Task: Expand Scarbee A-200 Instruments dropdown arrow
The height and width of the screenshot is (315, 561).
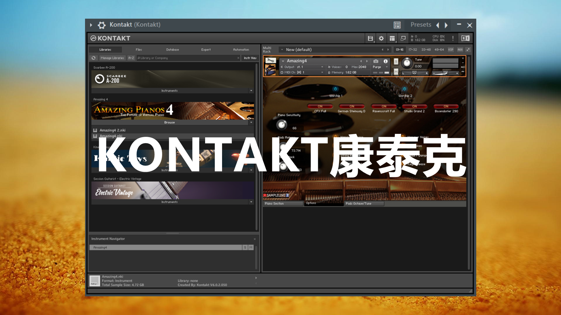Action: (x=251, y=91)
